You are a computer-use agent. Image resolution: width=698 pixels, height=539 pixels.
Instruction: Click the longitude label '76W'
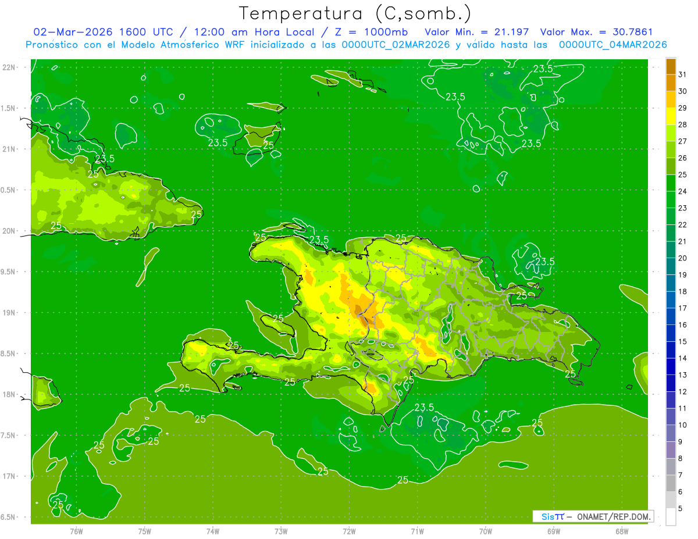point(76,531)
